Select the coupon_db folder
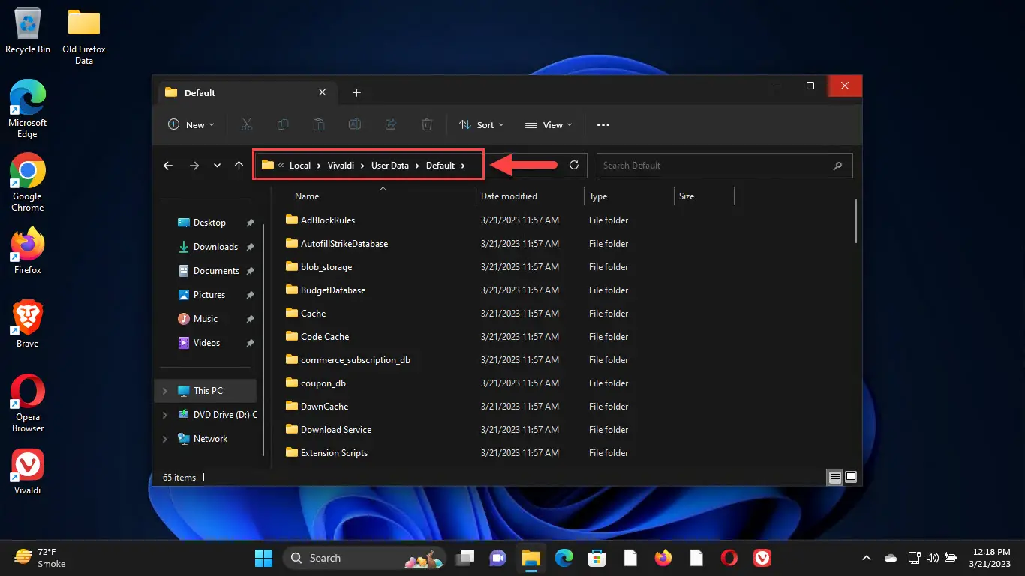Screen dimensions: 1025x576 tap(323, 383)
